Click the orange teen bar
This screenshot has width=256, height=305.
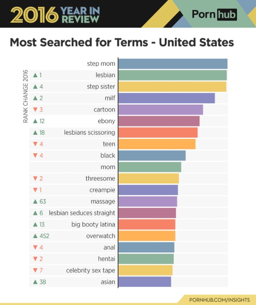click(x=157, y=144)
